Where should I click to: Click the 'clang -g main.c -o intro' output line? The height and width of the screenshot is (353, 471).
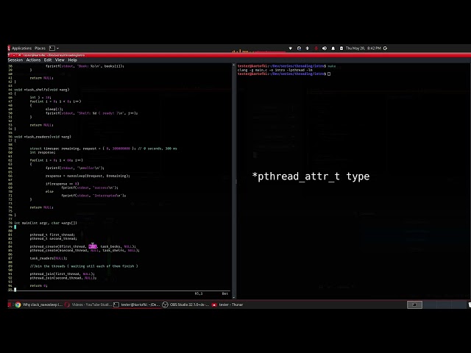[275, 70]
